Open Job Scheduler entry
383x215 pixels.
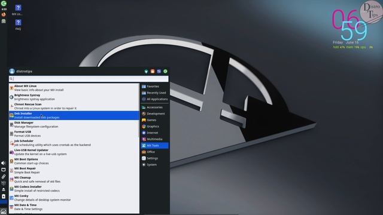74,143
